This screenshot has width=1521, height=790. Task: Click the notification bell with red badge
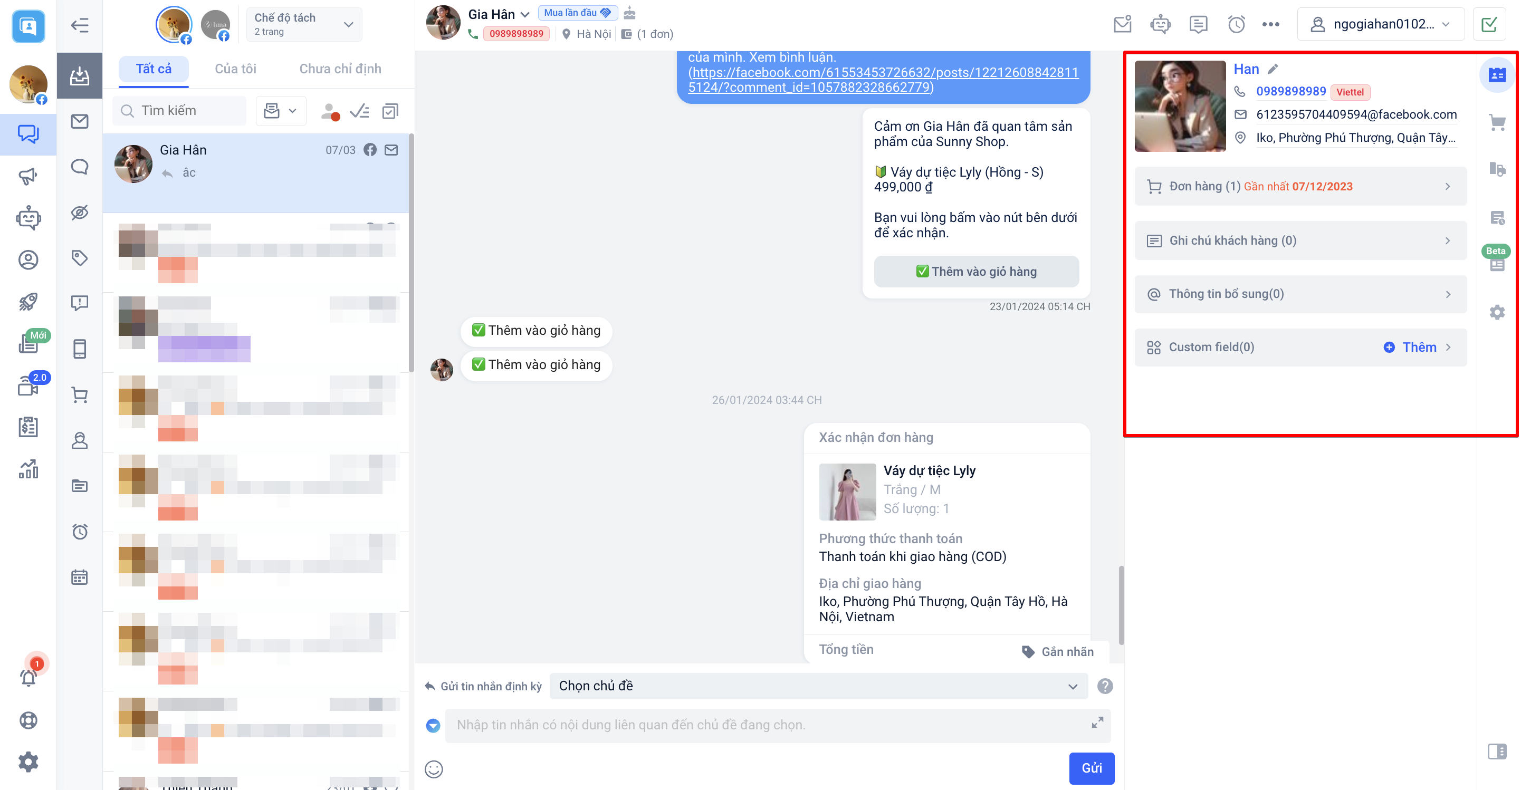28,676
